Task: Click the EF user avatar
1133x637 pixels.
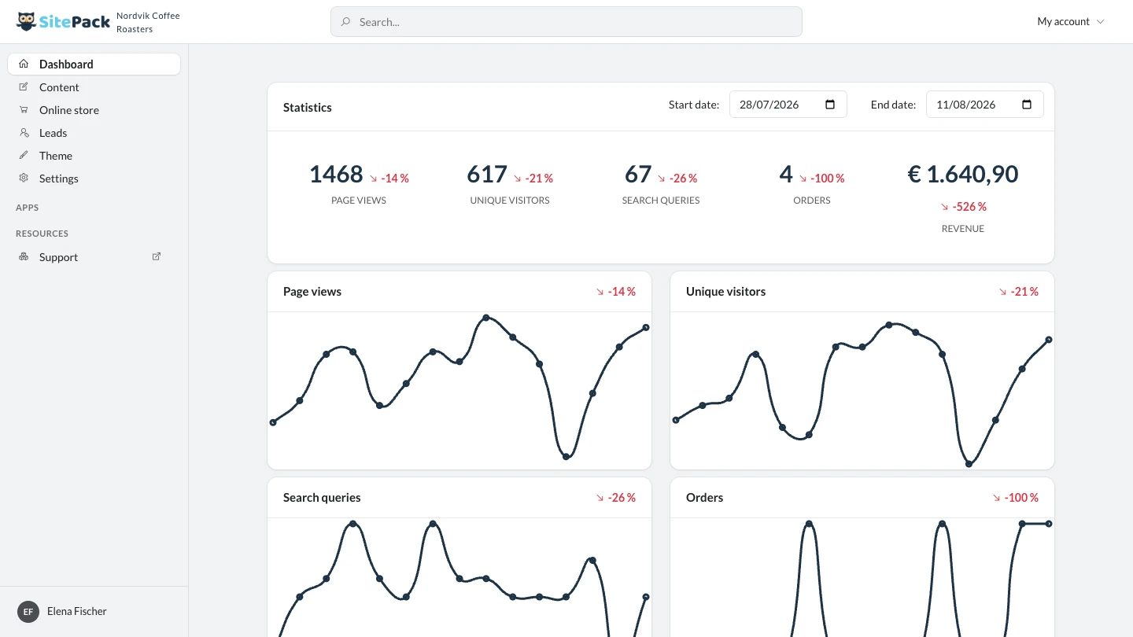Action: (28, 611)
